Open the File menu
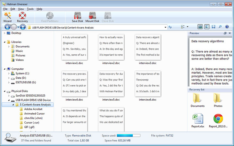The image size is (234, 146). coord(5,9)
